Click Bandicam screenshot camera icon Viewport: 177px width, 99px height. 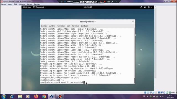[x=108, y=2]
